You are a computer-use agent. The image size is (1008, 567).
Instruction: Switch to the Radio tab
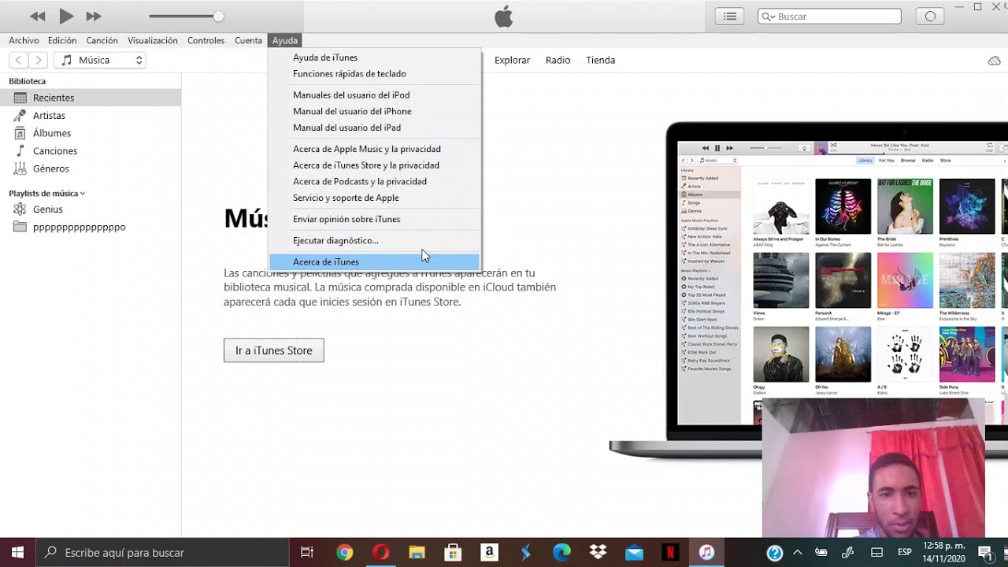tap(558, 60)
